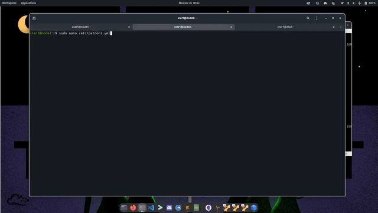This screenshot has width=378, height=213.
Task: Close the user1@node1 tab
Action: pos(129,27)
